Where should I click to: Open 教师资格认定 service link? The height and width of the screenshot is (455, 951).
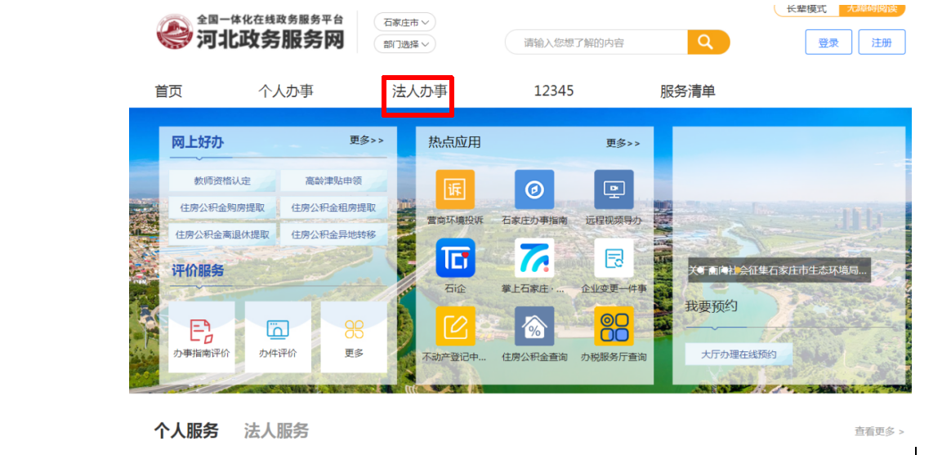[x=222, y=181]
